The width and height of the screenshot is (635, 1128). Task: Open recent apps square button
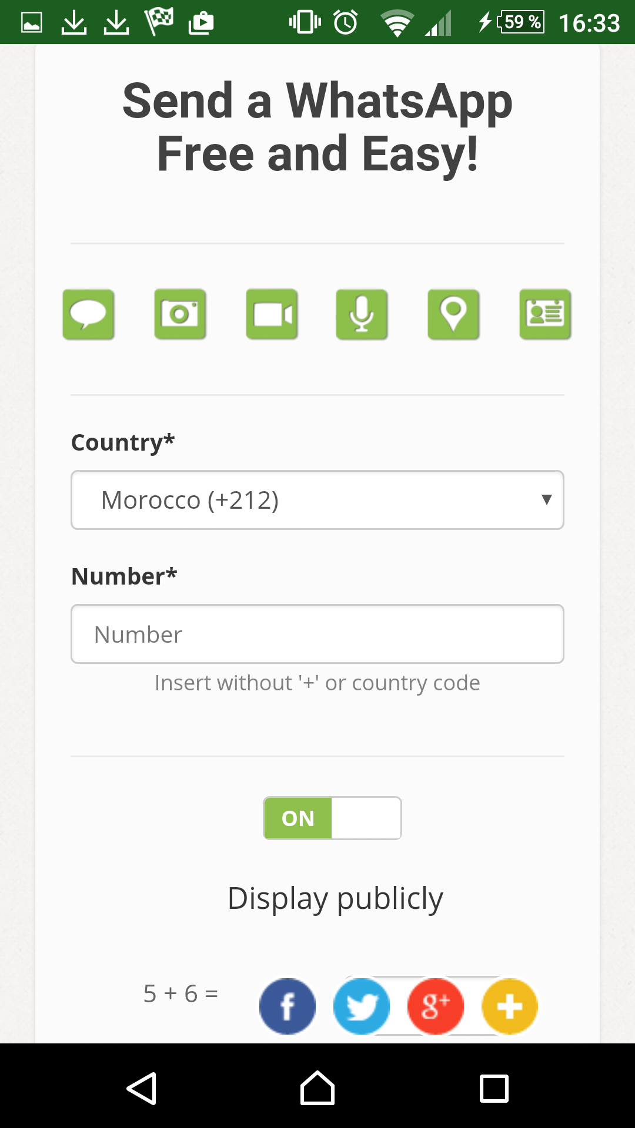(x=494, y=1089)
